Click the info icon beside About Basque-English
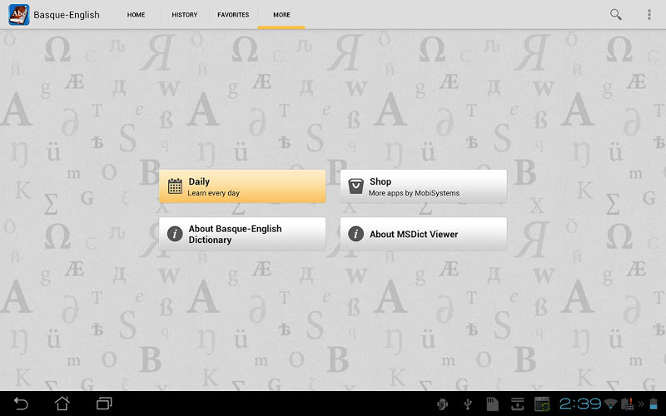Viewport: 666px width, 416px height. click(175, 234)
